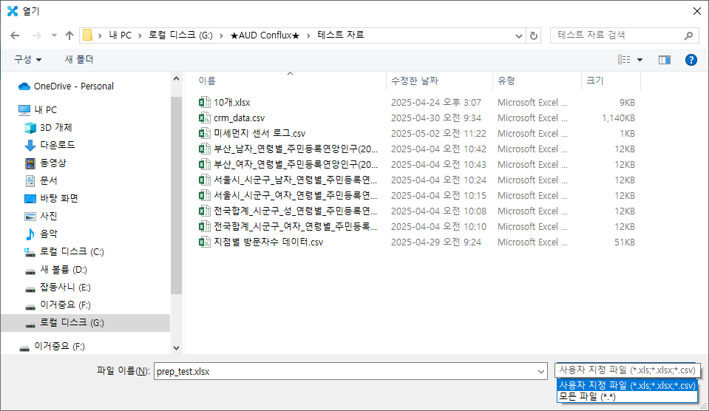Click the search magnifier icon
The width and height of the screenshot is (709, 411).
pyautogui.click(x=688, y=35)
